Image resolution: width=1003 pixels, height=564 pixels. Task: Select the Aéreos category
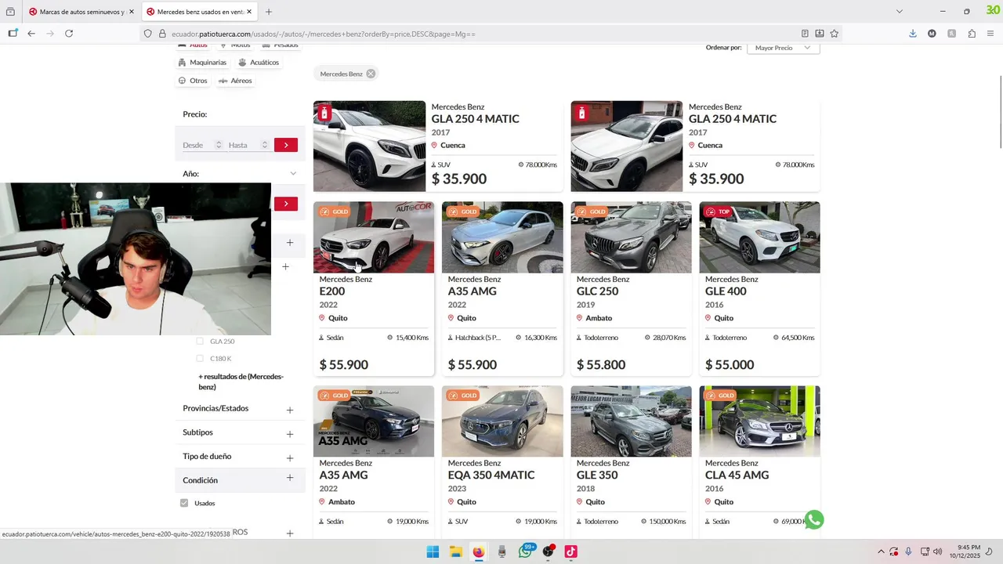pyautogui.click(x=235, y=81)
